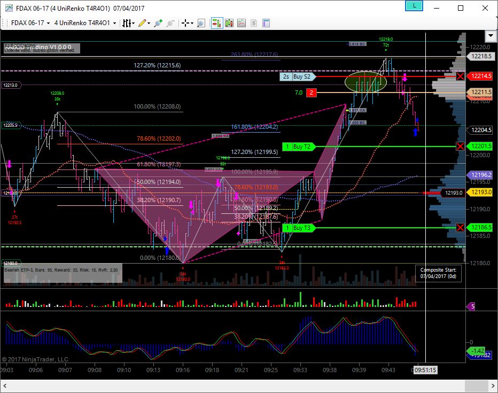The image size is (498, 393).
Task: Click the window link L button
Action: [x=414, y=6]
